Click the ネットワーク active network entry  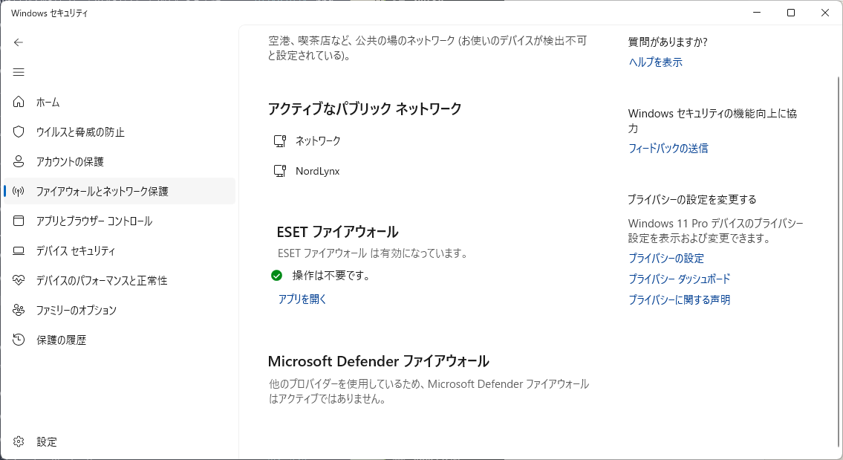(x=318, y=140)
